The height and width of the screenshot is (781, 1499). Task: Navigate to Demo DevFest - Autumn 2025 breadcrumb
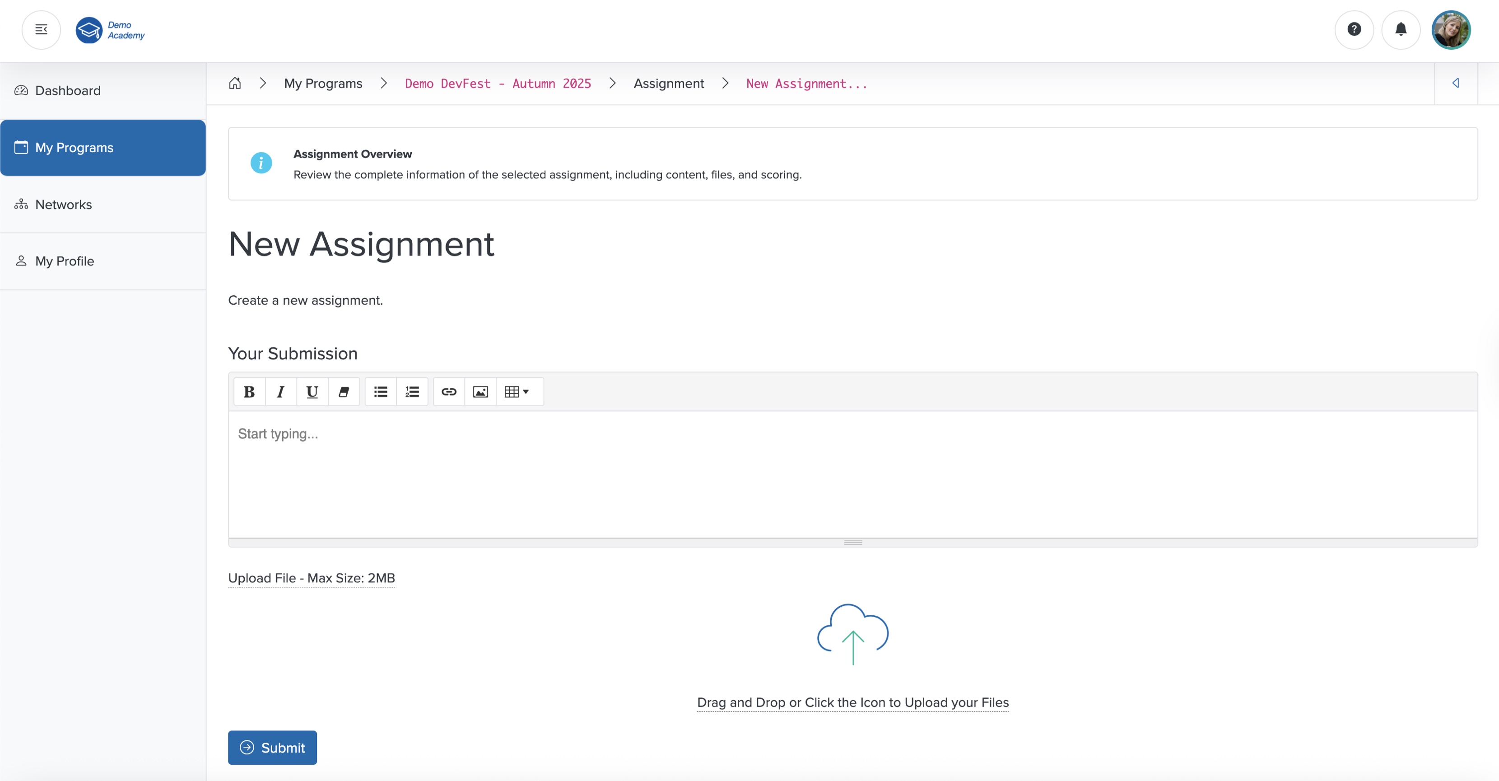tap(498, 83)
